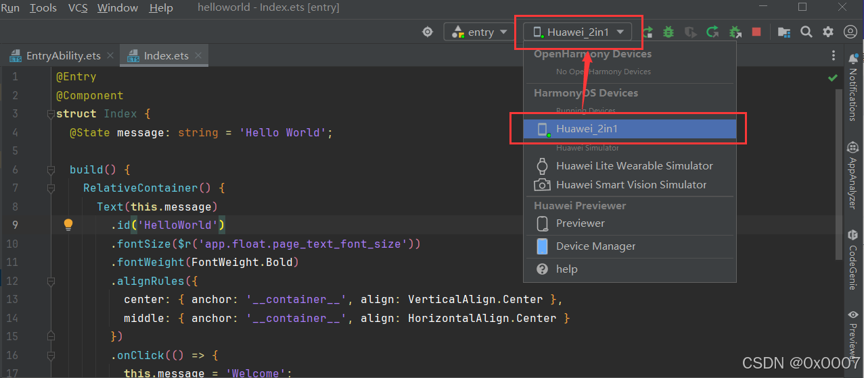Open Device Manager from the dropdown

point(630,246)
